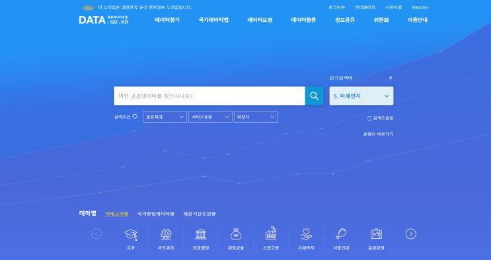Expand the 서비스유형 dropdown

210,117
